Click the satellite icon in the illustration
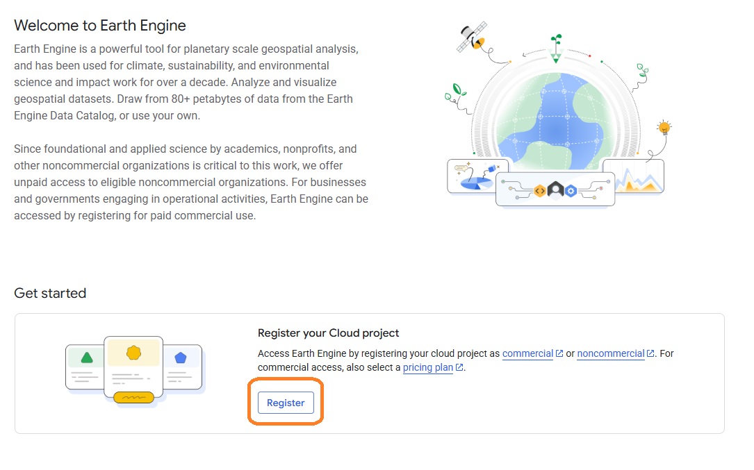 point(473,37)
